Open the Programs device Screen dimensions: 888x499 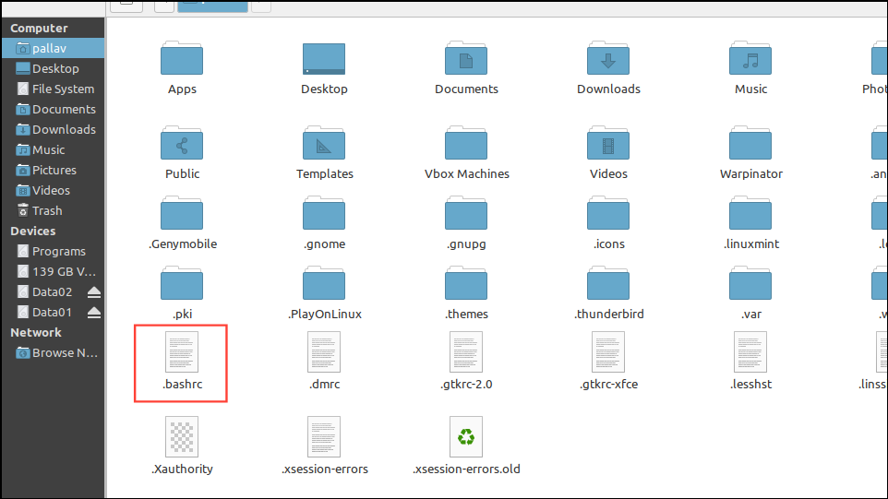coord(54,251)
